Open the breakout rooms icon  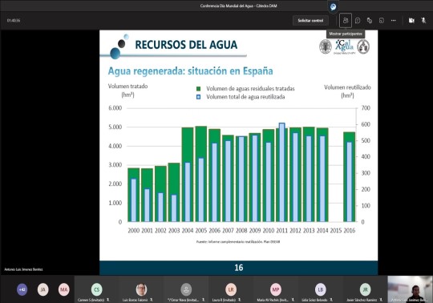click(x=382, y=20)
